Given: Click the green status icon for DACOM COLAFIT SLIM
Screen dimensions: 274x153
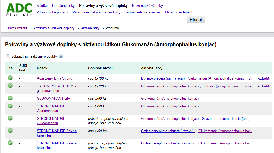Looking at the screenshot, I should [10, 86].
